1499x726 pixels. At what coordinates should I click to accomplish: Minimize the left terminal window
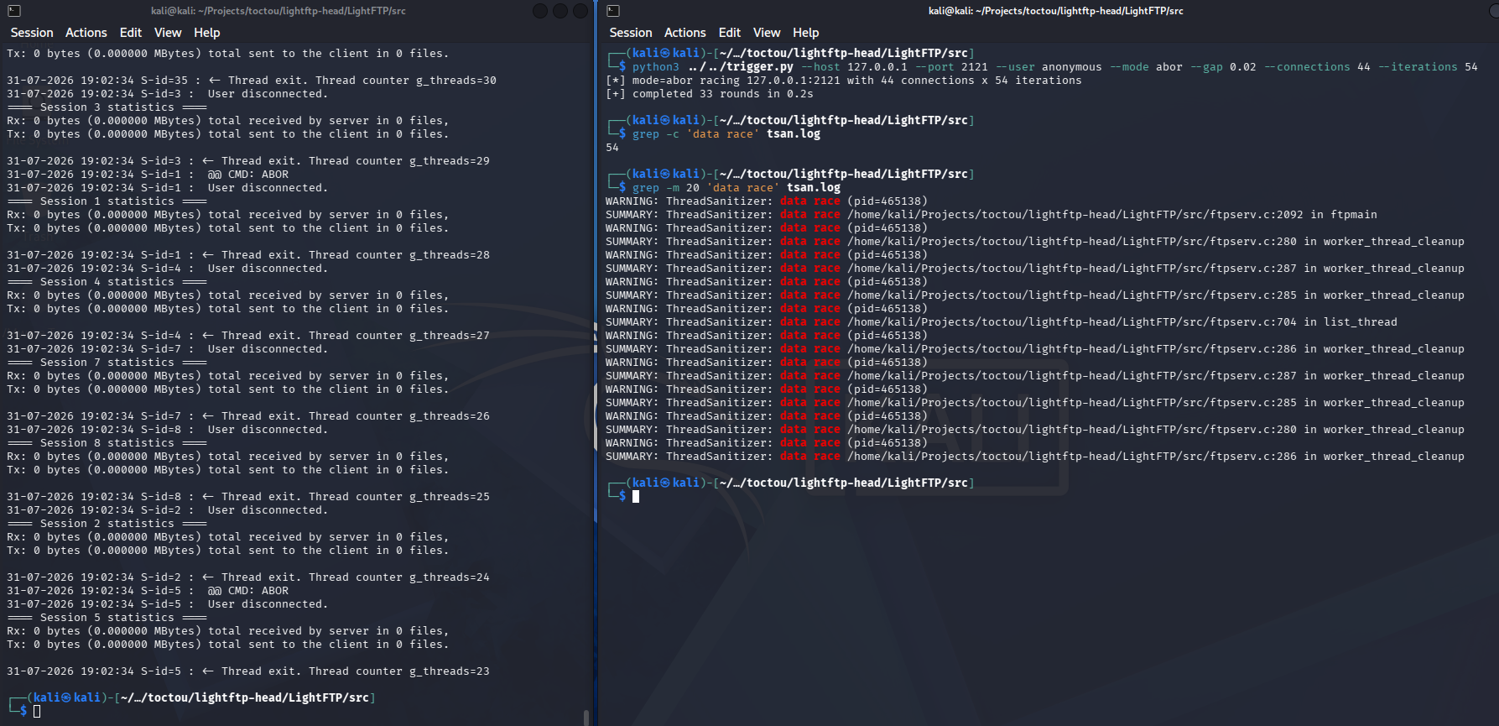tap(540, 11)
